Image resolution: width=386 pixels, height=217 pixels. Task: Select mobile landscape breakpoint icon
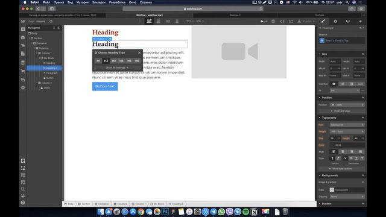(168, 22)
